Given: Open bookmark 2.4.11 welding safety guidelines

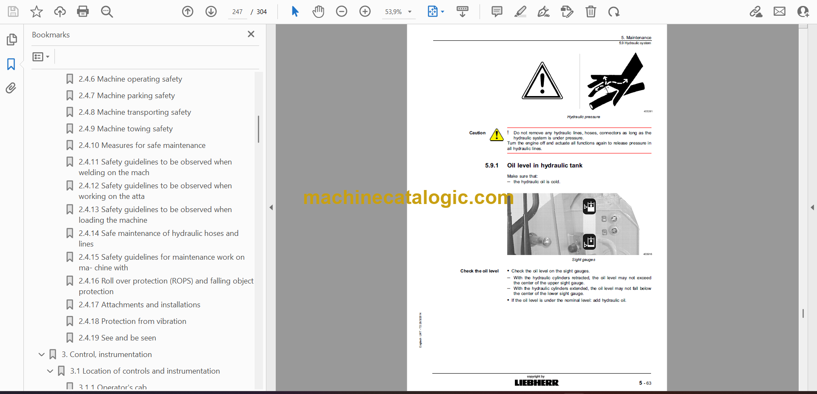Looking at the screenshot, I should pyautogui.click(x=155, y=167).
